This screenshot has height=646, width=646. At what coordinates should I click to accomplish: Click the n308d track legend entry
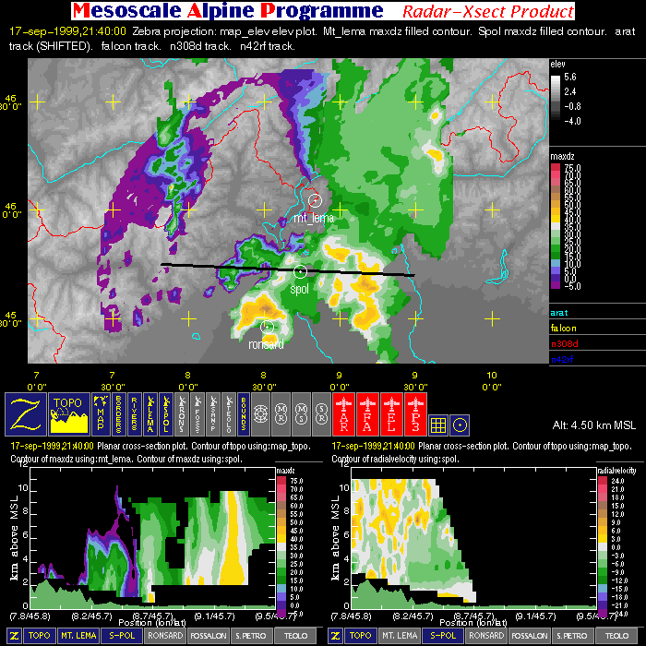pyautogui.click(x=565, y=343)
